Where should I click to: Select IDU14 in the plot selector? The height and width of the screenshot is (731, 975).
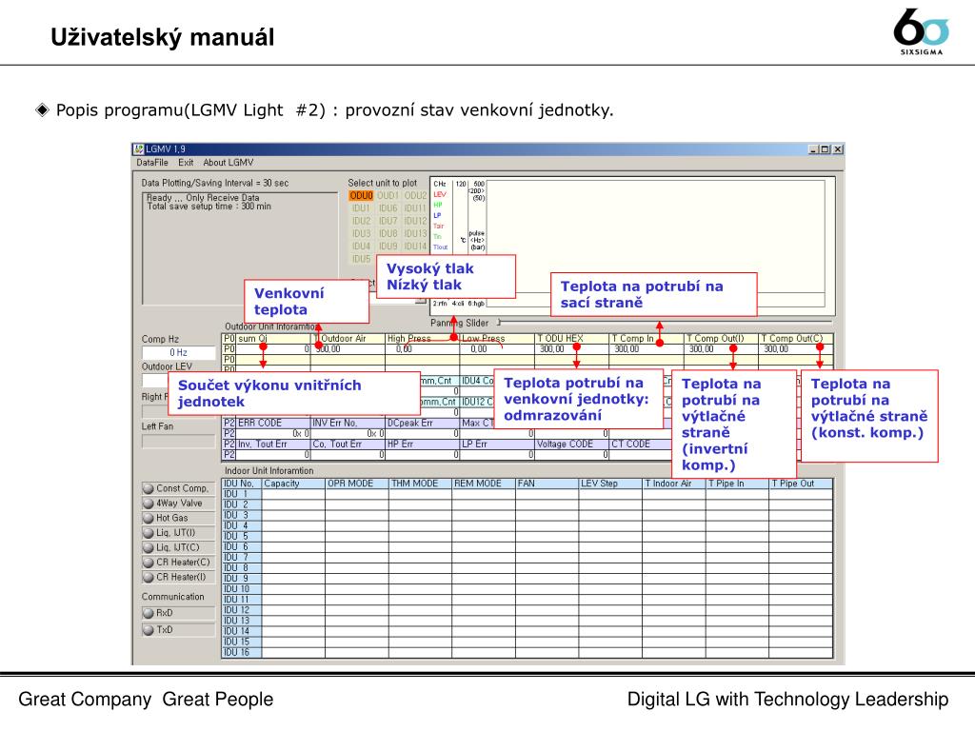(x=415, y=247)
